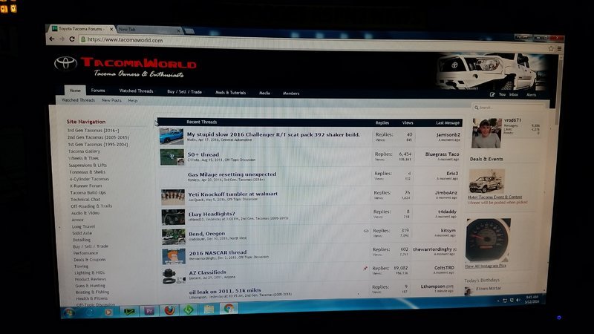The height and width of the screenshot is (334, 594).
Task: Open 2nd Gen Tacomas (2005-2015) sidebar link
Action: coord(98,137)
